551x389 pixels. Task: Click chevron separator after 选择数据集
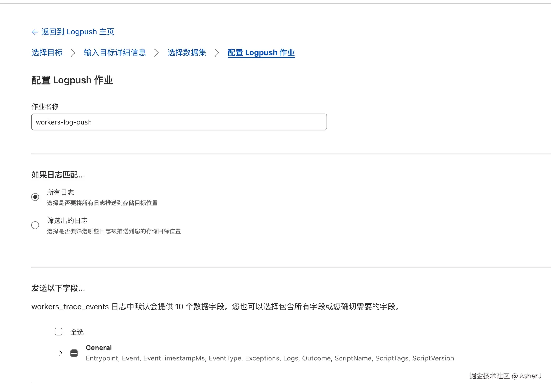tap(217, 53)
